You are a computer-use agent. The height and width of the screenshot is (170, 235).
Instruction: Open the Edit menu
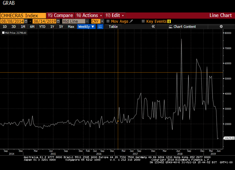(x=116, y=15)
